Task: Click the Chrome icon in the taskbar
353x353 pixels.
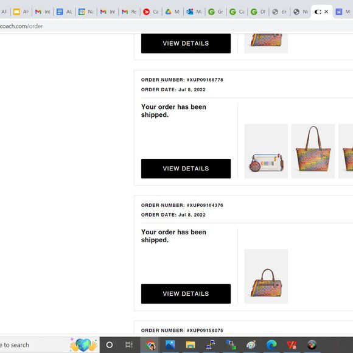Action: [x=150, y=344]
